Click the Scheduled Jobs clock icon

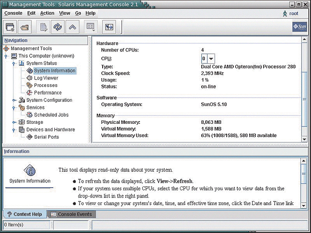(x=30, y=115)
